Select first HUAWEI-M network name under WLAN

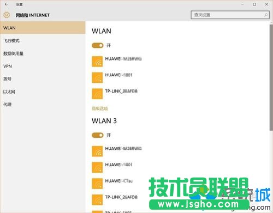[x=123, y=59]
